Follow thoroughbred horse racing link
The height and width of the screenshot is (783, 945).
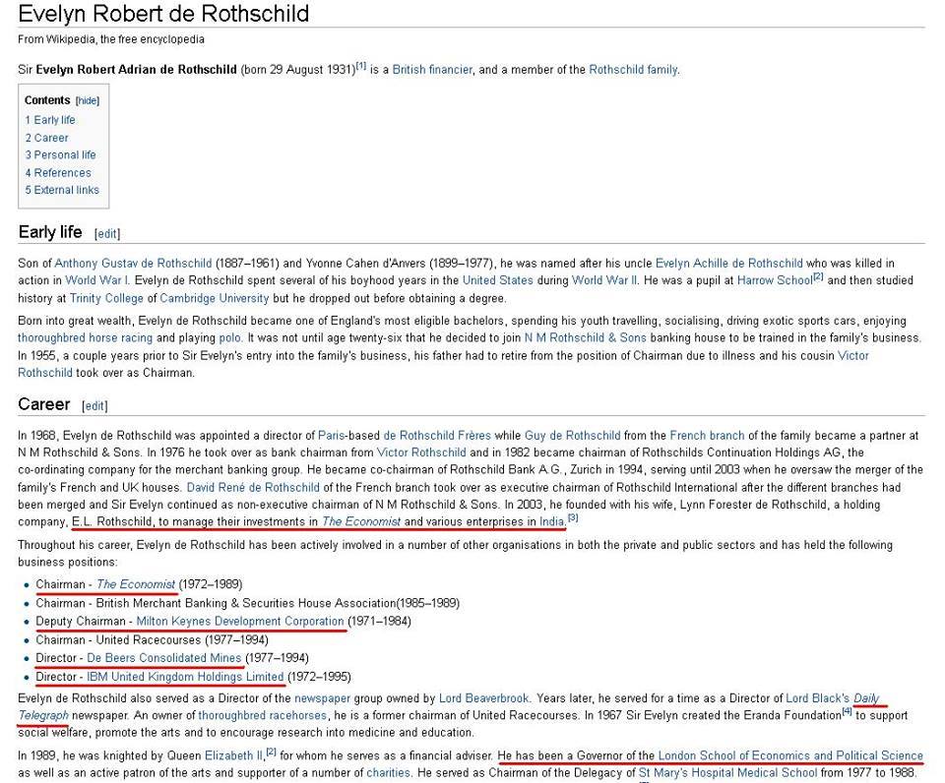coord(85,337)
